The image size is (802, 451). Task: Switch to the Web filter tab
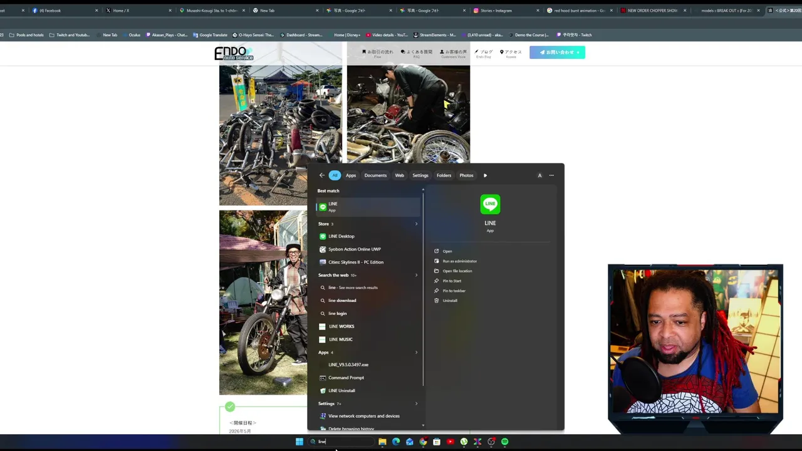(x=399, y=175)
